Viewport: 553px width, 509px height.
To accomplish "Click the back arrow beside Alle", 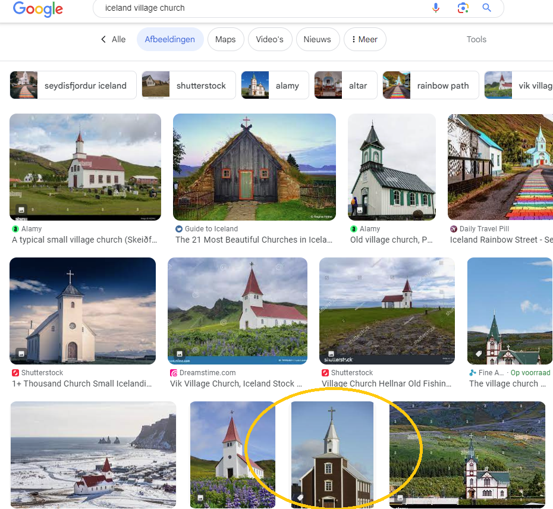I will coord(103,39).
